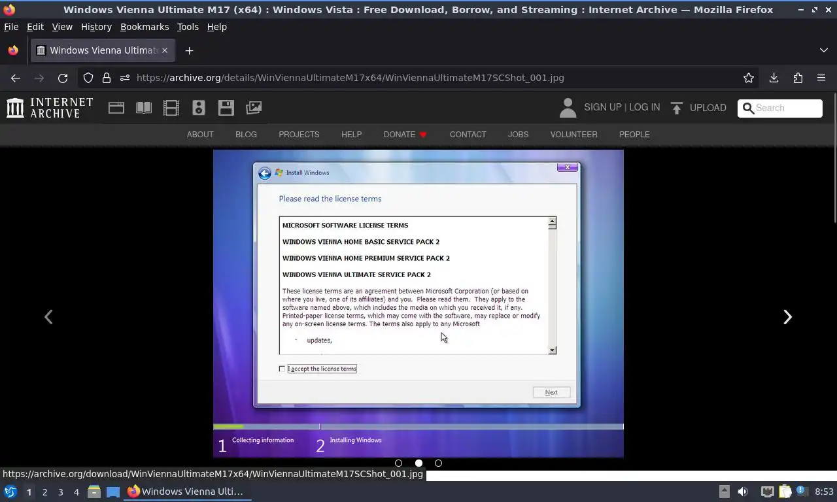
Task: Select the second carousel dot
Action: (x=418, y=463)
